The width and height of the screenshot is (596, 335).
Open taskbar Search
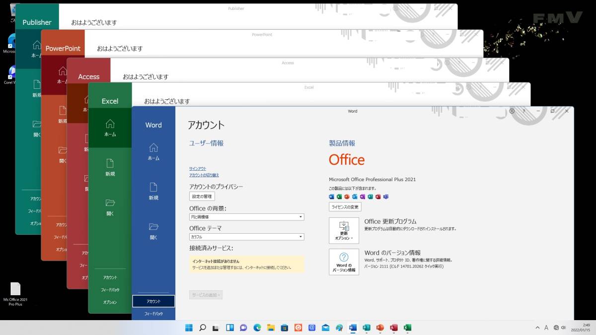click(203, 328)
